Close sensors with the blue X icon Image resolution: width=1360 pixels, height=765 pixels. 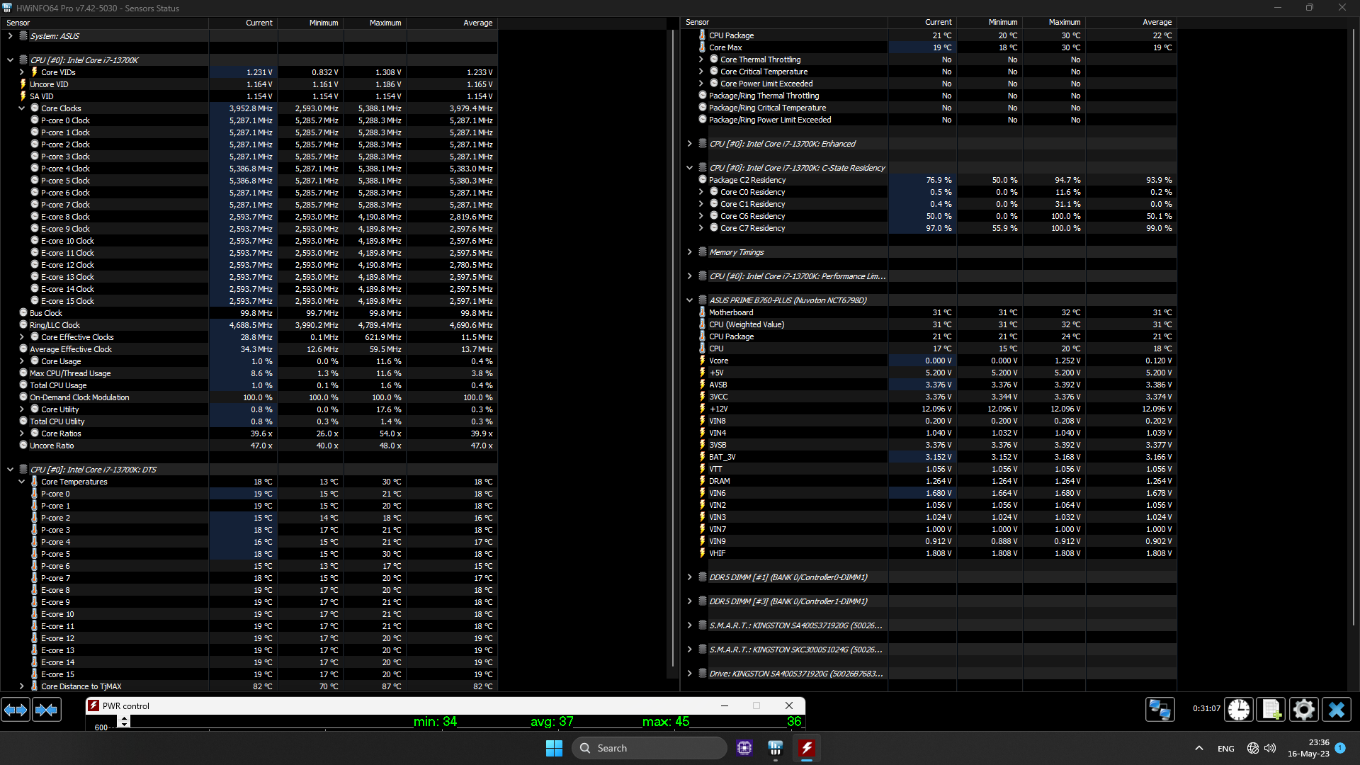pos(1337,710)
